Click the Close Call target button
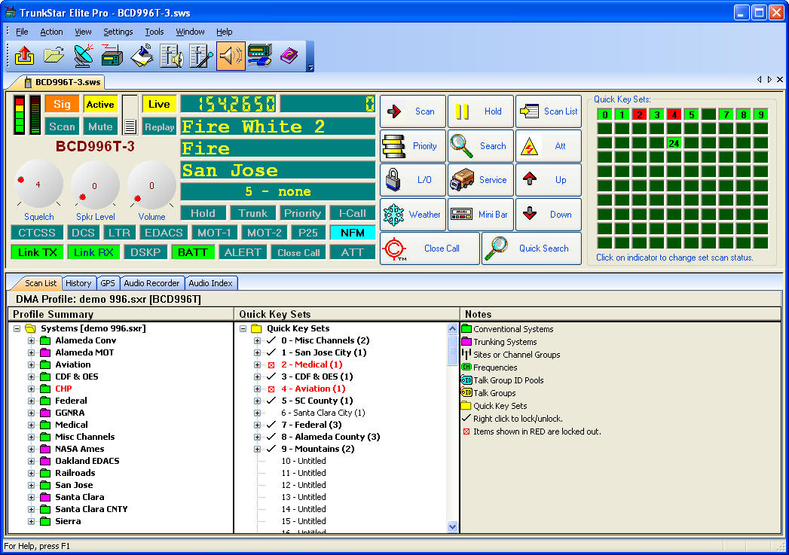 pyautogui.click(x=430, y=249)
